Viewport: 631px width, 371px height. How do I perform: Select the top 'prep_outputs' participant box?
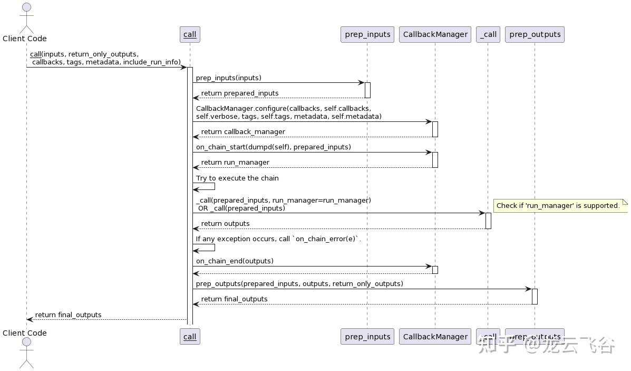point(535,35)
